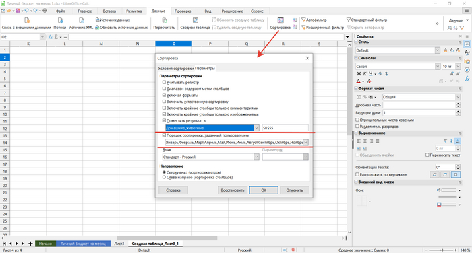Toggle underline Ч in sidebar
Viewport: 472px width, 253px height.
(370, 73)
